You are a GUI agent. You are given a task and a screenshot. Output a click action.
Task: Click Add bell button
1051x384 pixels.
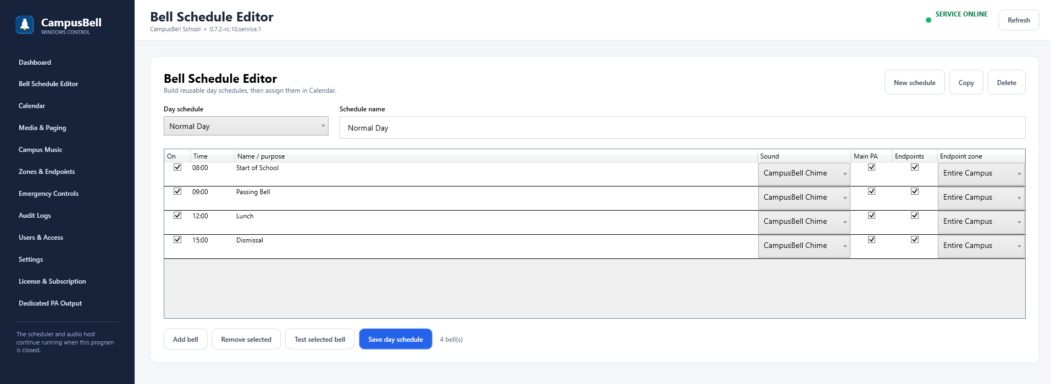186,339
